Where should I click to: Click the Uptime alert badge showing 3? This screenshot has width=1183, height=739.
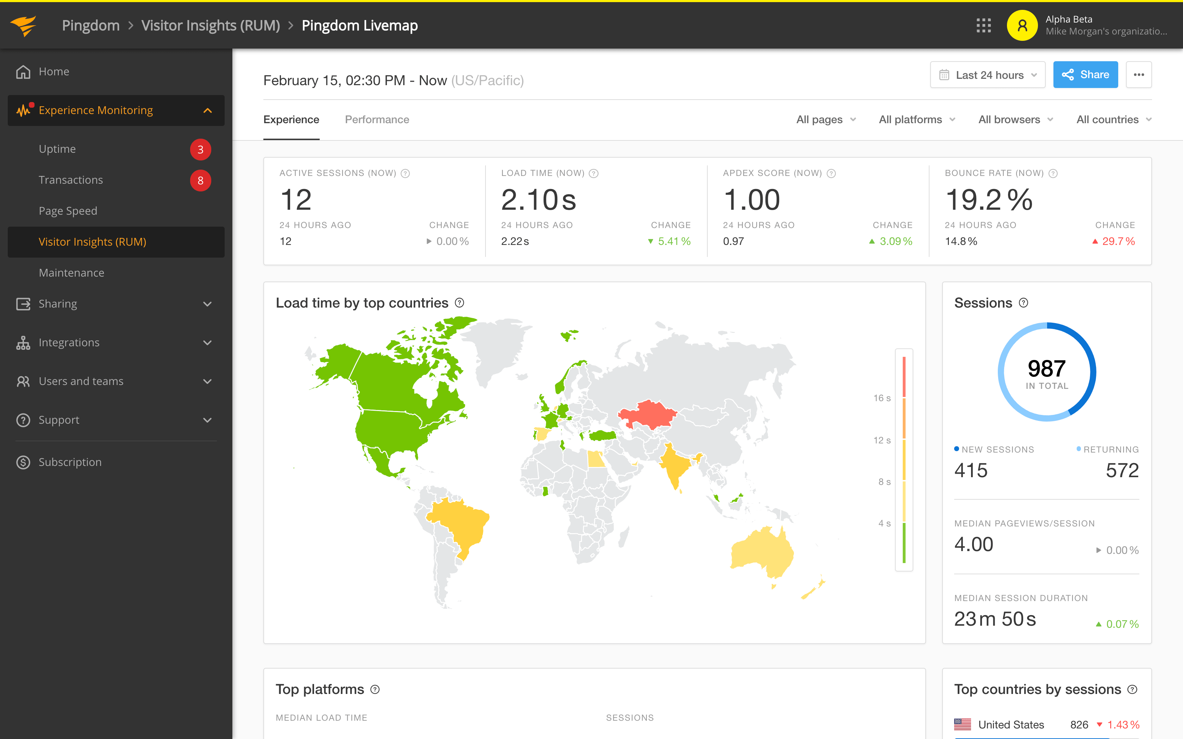200,150
